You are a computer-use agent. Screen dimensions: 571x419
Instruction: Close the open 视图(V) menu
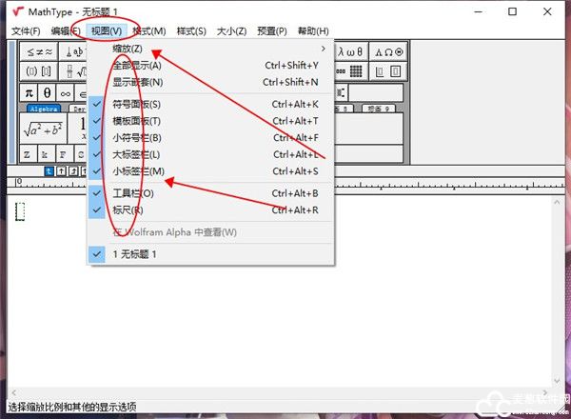click(107, 31)
